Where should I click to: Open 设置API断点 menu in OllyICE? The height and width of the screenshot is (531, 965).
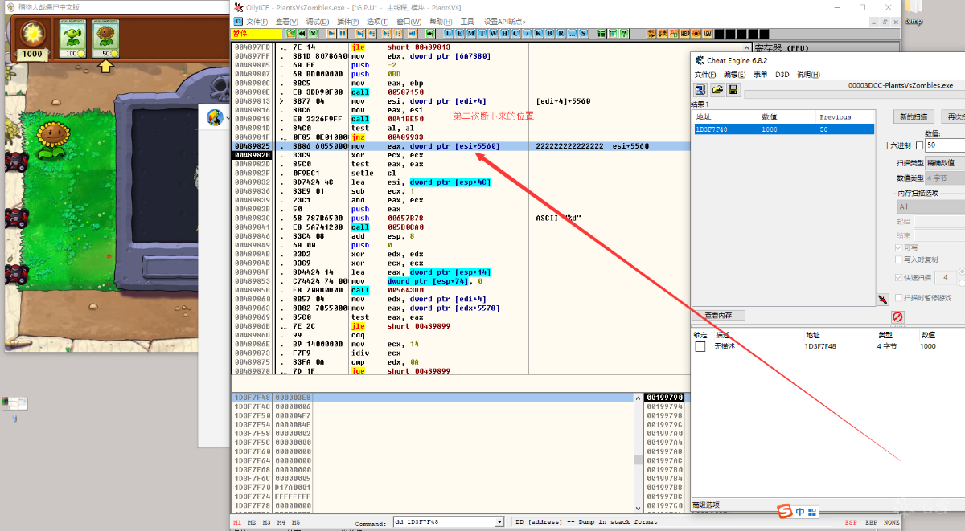(505, 22)
